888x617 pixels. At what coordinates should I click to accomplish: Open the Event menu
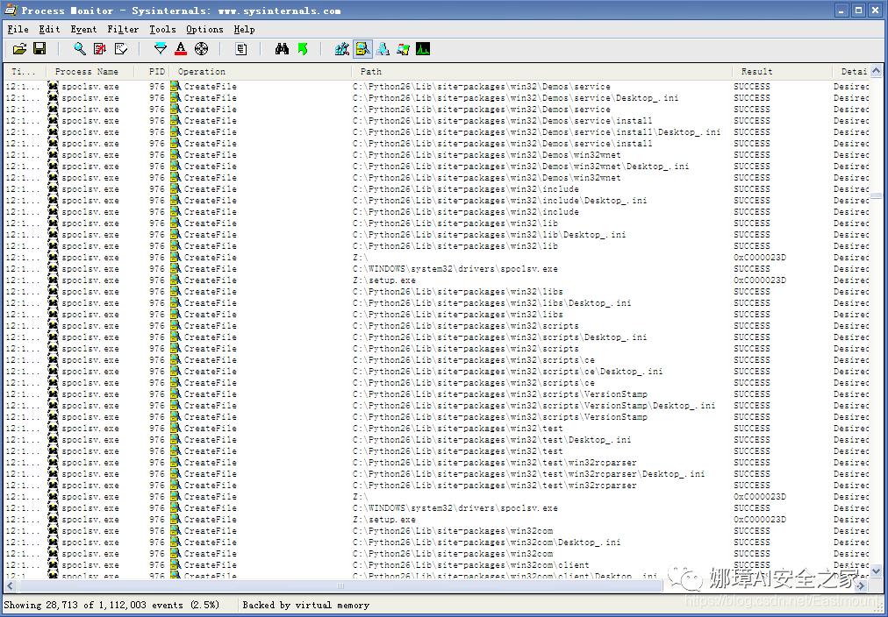point(84,30)
